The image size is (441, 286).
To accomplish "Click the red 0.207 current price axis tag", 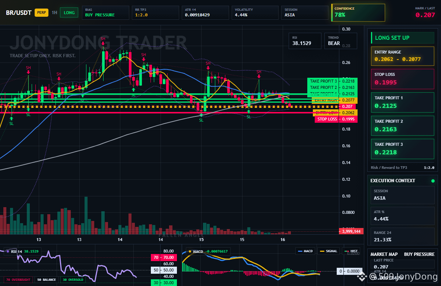I will coord(348,106).
